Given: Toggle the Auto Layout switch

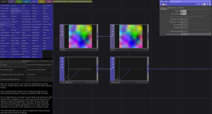Looking at the screenshot, I should click(183, 14).
